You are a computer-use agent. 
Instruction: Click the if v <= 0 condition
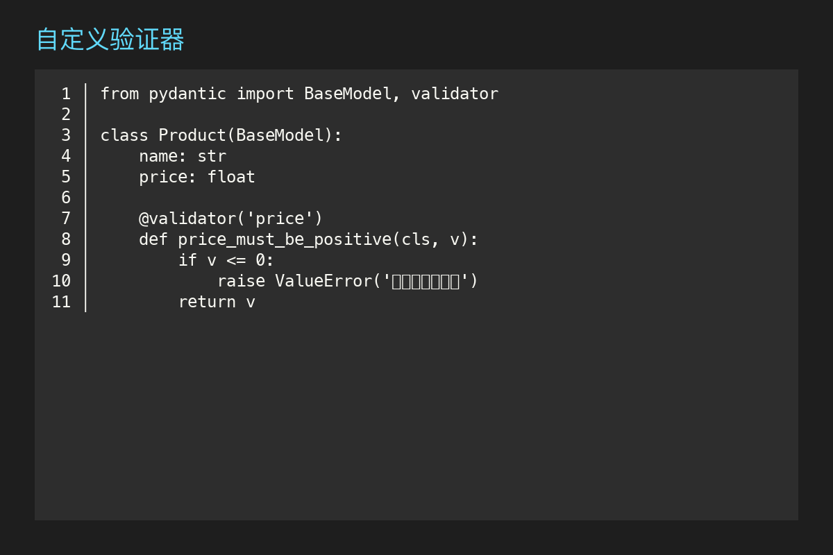pos(226,260)
